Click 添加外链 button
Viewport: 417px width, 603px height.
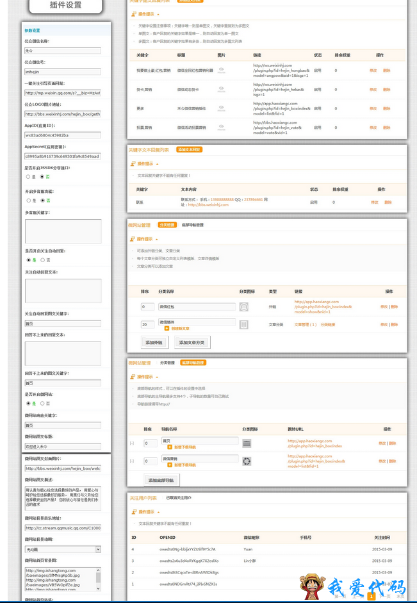click(x=154, y=342)
